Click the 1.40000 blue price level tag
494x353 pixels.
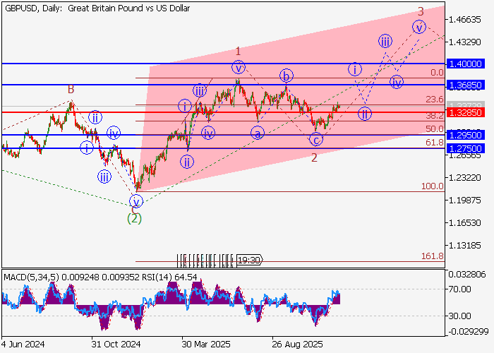coord(469,64)
